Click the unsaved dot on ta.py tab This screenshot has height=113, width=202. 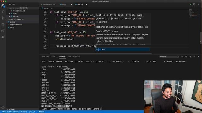(71, 4)
